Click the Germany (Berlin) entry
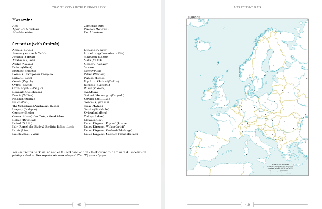Viewport: 322px width, 209px height. (x=23, y=113)
